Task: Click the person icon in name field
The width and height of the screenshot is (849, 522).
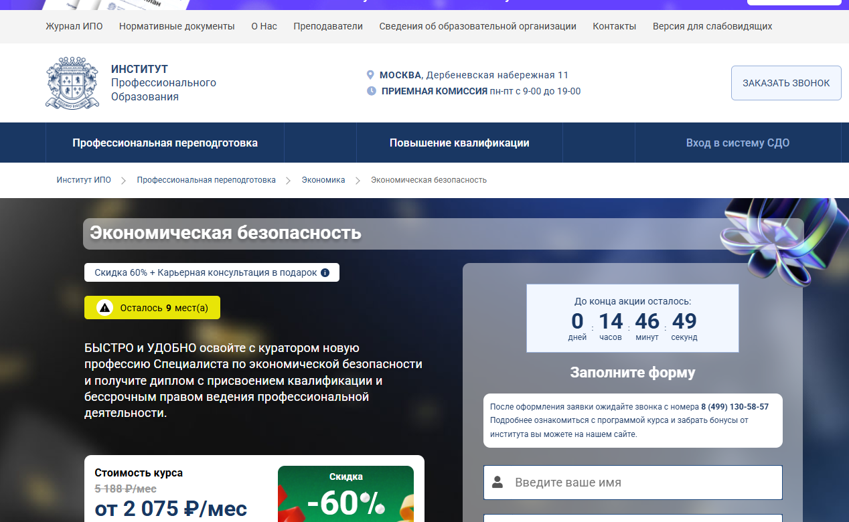Action: coord(497,482)
